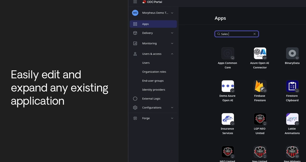Expand the Delivery menu chevron
This screenshot has width=306, height=162.
click(172, 33)
